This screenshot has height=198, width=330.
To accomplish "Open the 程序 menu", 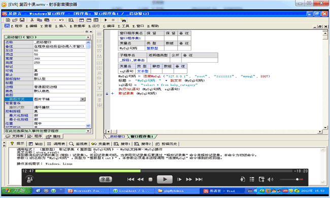I will pos(17,26).
